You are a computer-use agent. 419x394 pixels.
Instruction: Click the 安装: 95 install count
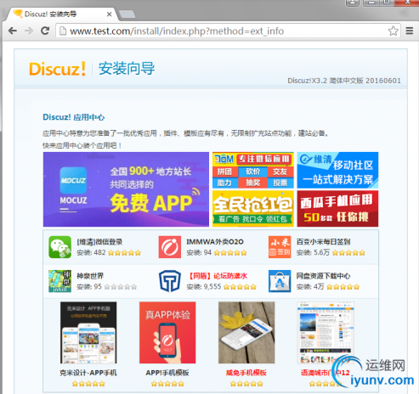tap(89, 287)
